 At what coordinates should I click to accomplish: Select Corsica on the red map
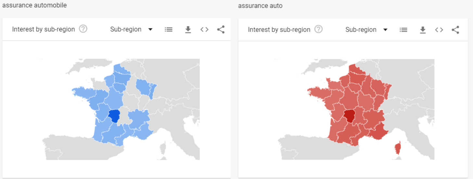pos(398,149)
